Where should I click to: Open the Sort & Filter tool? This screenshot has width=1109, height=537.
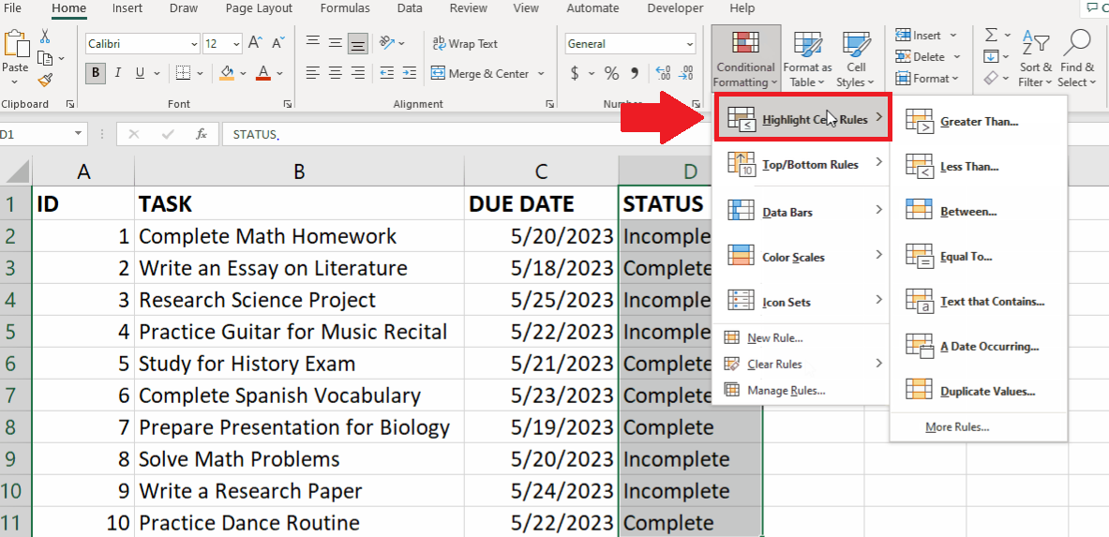[1036, 60]
